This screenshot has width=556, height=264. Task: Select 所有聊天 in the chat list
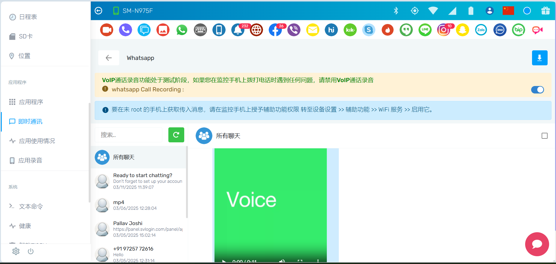click(x=138, y=157)
